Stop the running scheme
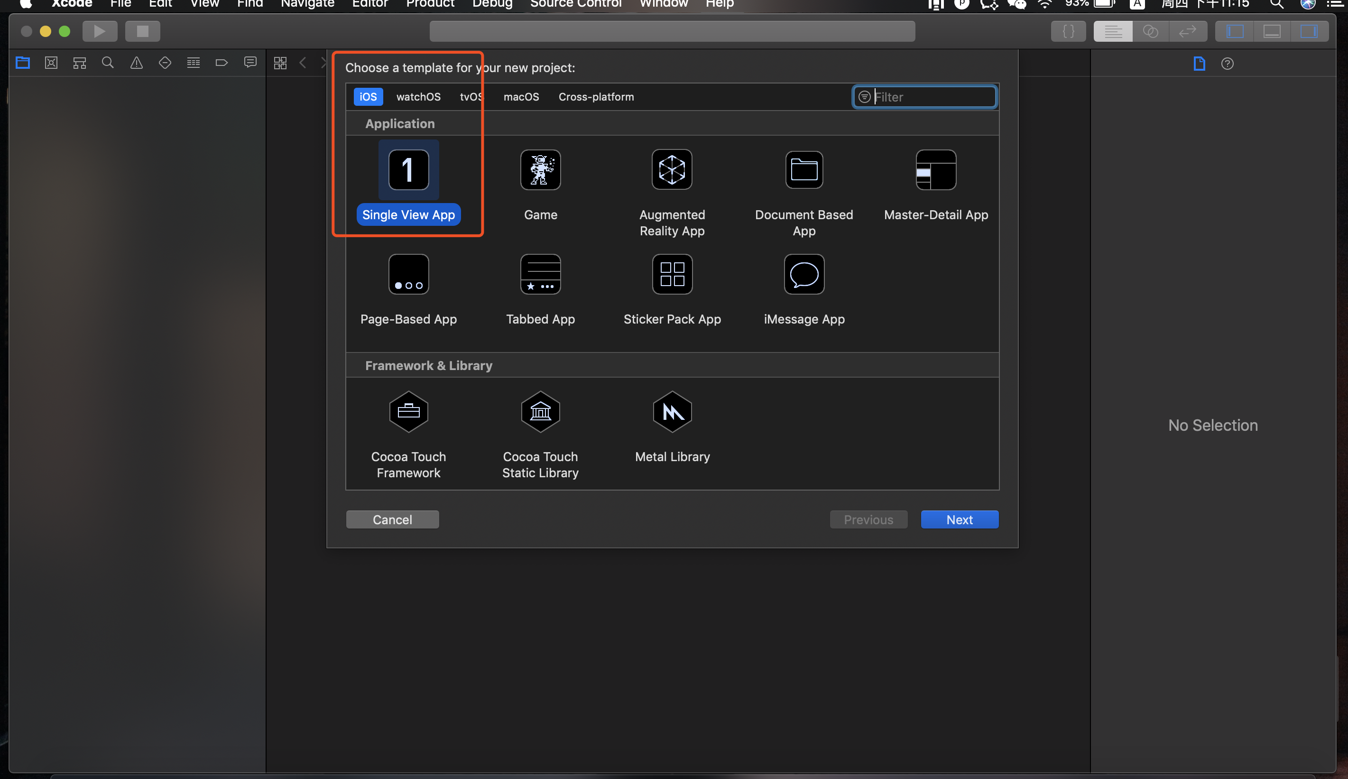1348x779 pixels. point(142,31)
